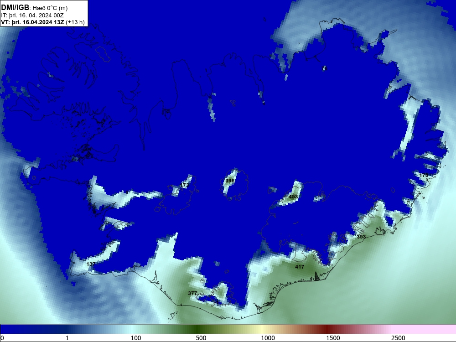Click the map value label 173

pyautogui.click(x=185, y=185)
